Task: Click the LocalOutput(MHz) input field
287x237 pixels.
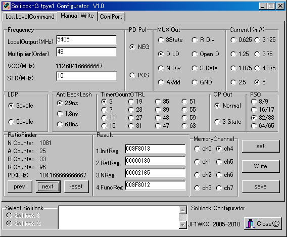Action: click(86, 40)
